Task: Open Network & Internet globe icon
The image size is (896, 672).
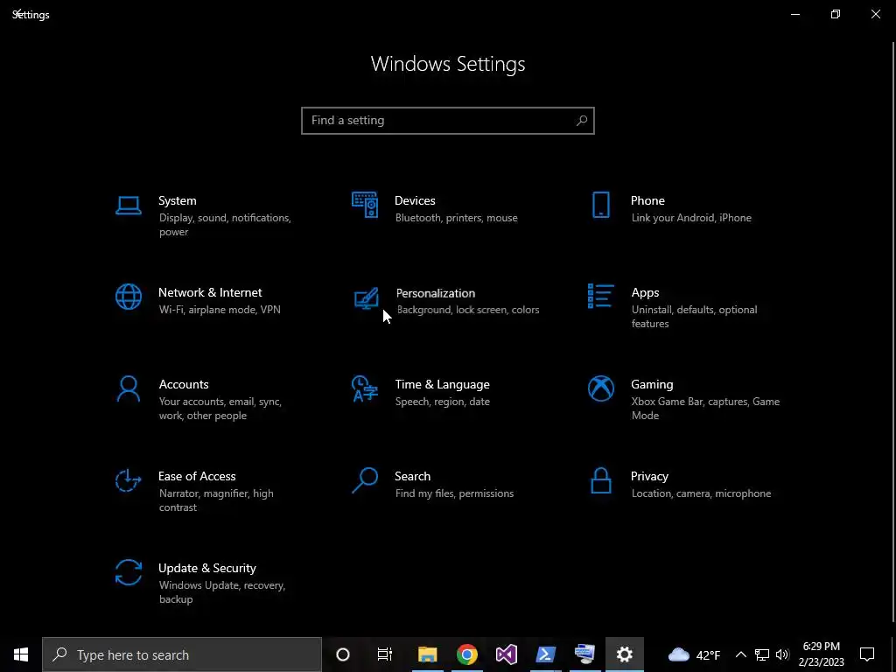Action: coord(128,297)
